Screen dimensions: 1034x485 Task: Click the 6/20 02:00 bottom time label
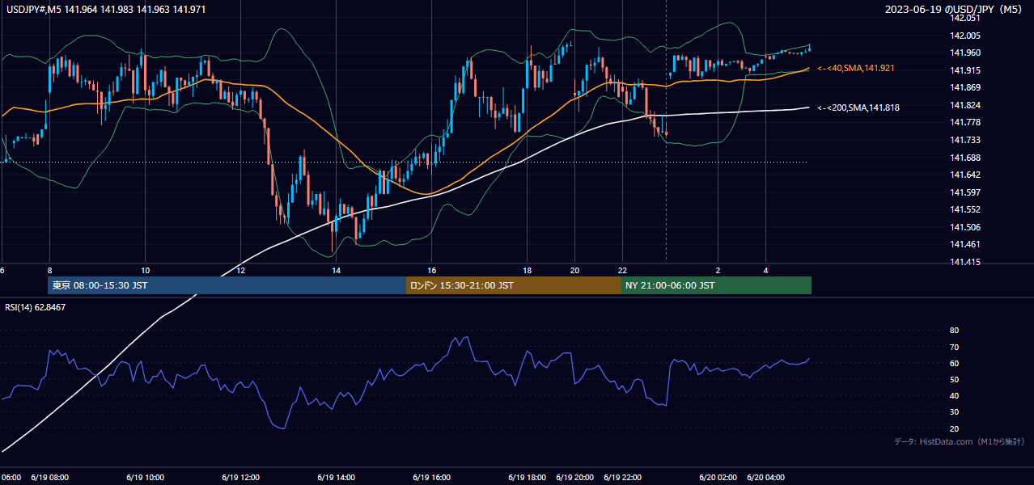[718, 478]
